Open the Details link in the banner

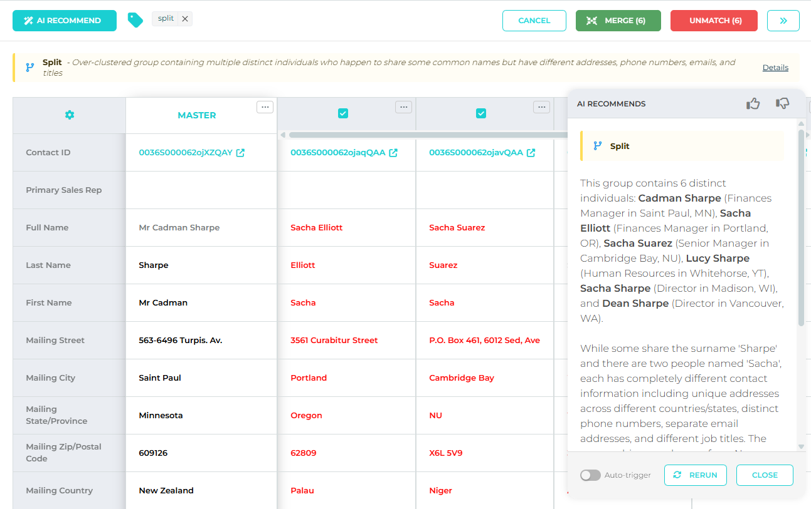coord(775,68)
